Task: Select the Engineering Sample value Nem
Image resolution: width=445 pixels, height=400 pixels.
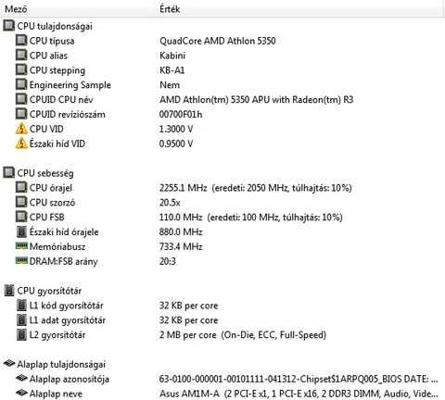Action: pyautogui.click(x=170, y=85)
